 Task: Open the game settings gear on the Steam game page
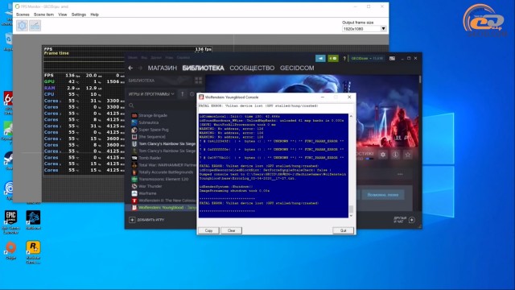pos(383,155)
